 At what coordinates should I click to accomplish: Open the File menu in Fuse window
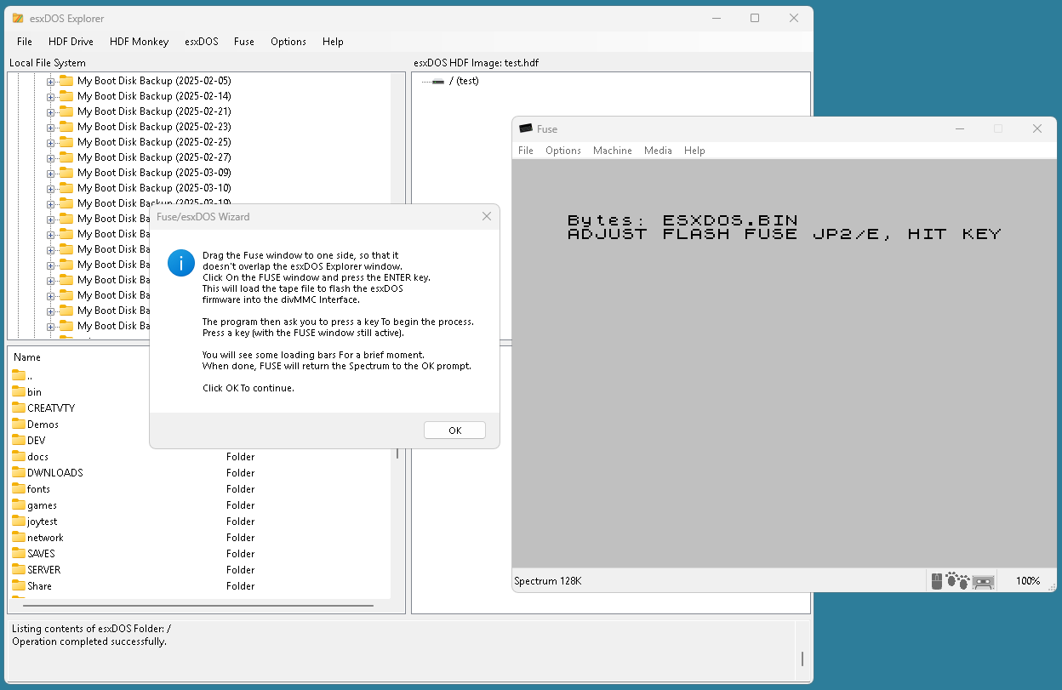click(x=526, y=151)
